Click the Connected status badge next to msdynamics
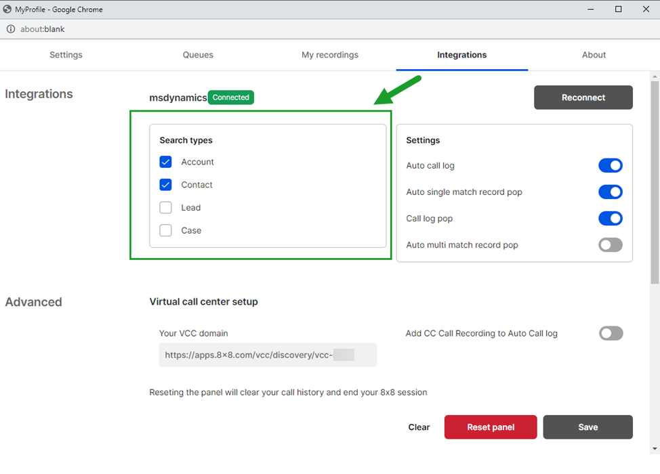 [x=230, y=98]
